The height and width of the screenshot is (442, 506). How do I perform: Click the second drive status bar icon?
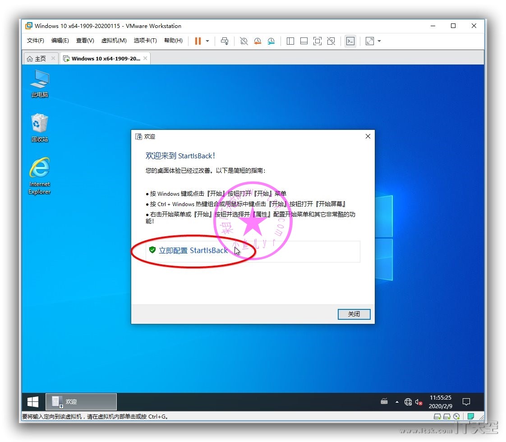pyautogui.click(x=447, y=416)
